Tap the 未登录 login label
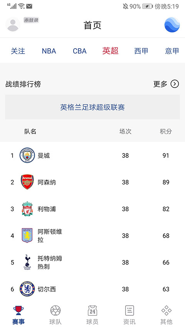The height and width of the screenshot is (329, 185). point(31,20)
